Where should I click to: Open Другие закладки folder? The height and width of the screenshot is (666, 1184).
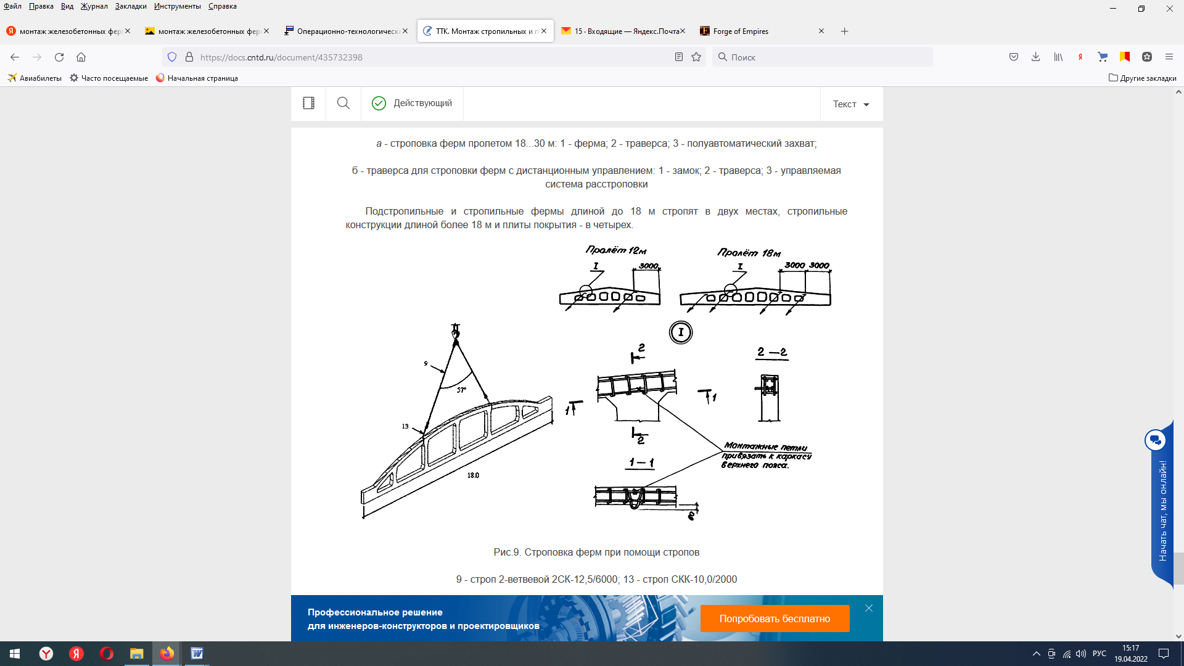pyautogui.click(x=1142, y=78)
